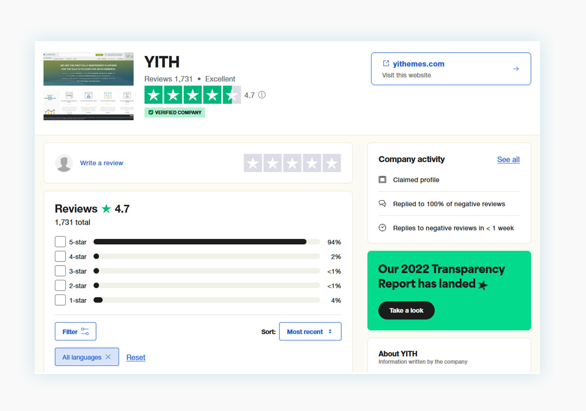
Task: Select the fifth empty rating star
Action: coord(332,163)
